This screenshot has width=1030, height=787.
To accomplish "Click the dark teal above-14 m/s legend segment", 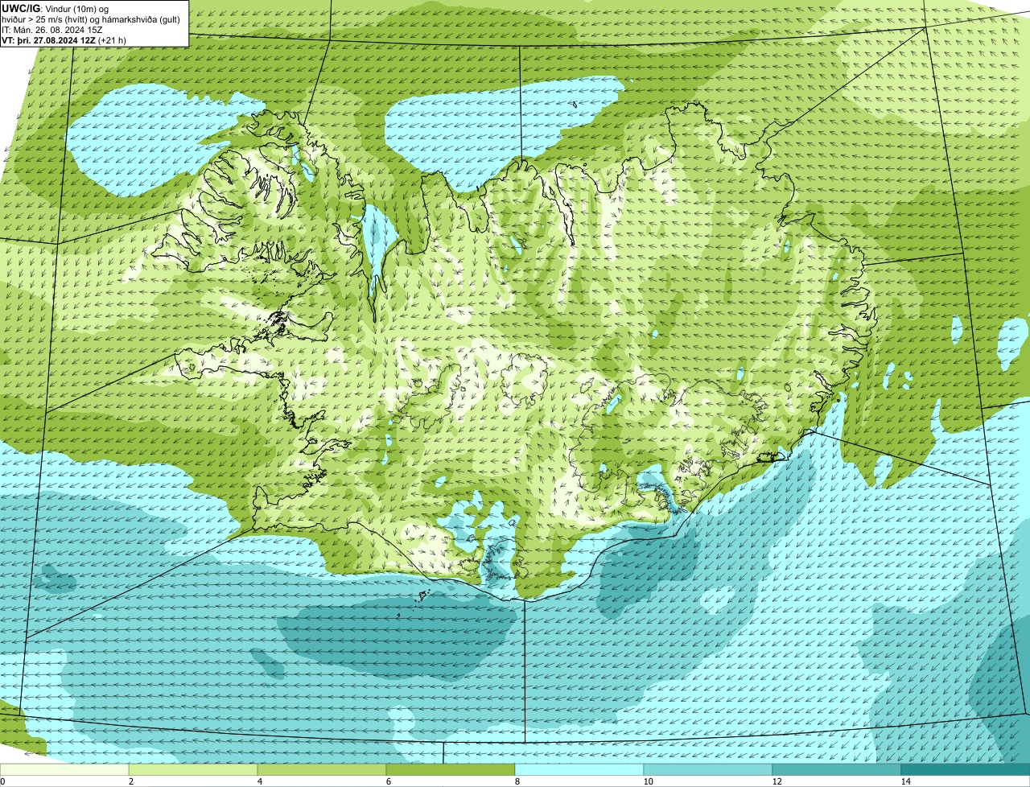I will click(966, 769).
